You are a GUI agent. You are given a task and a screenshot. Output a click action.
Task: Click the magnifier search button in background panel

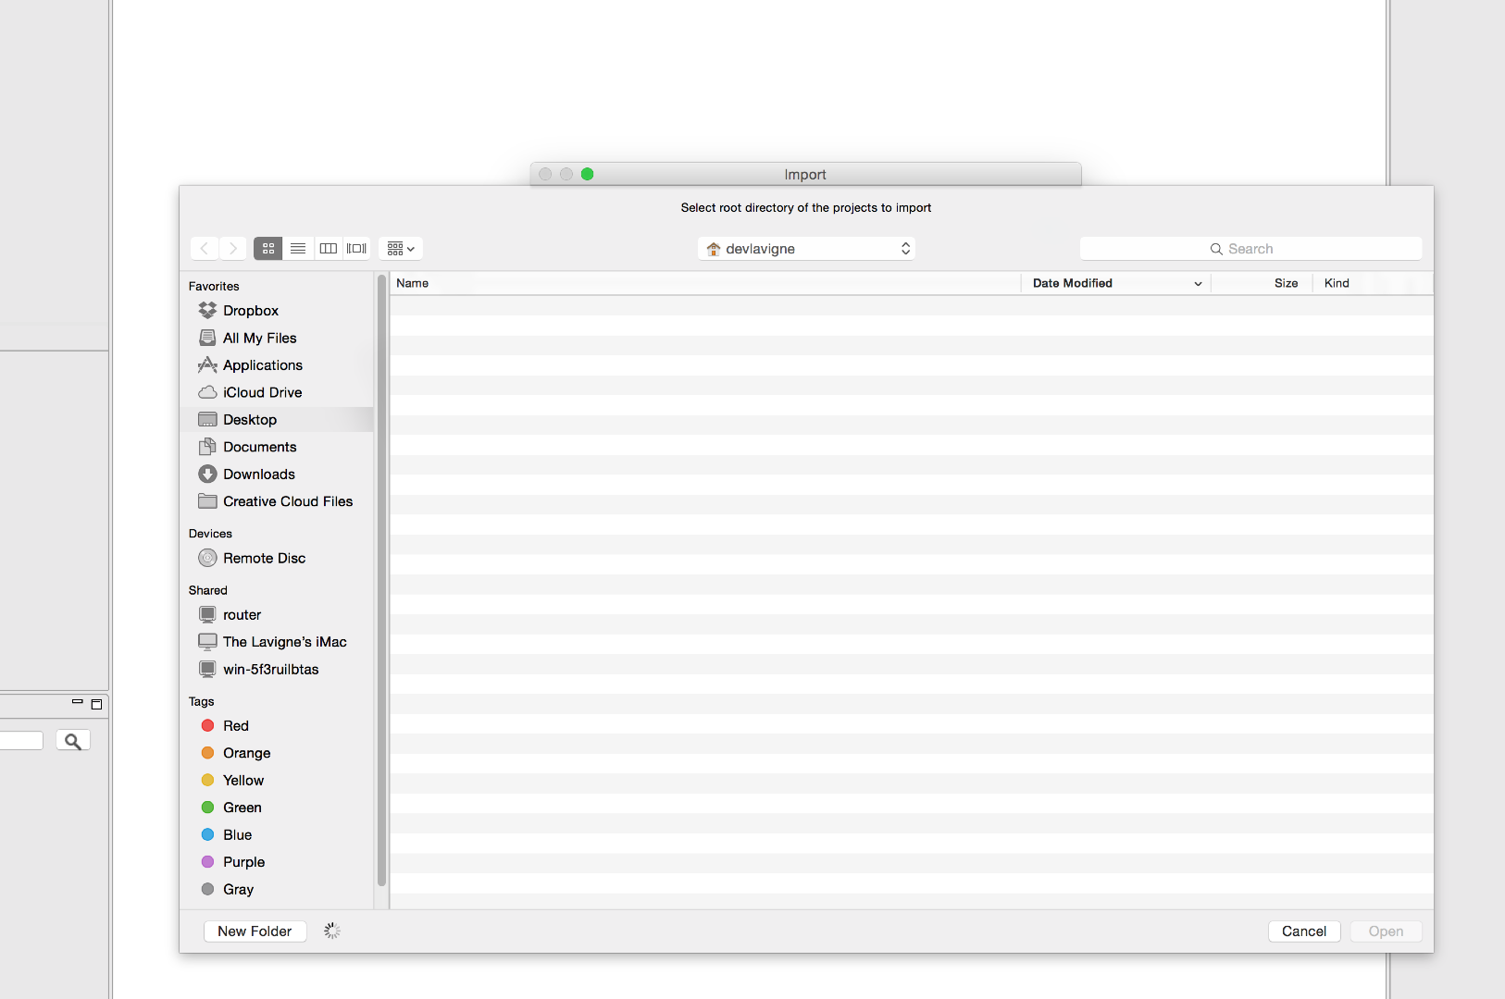(73, 741)
